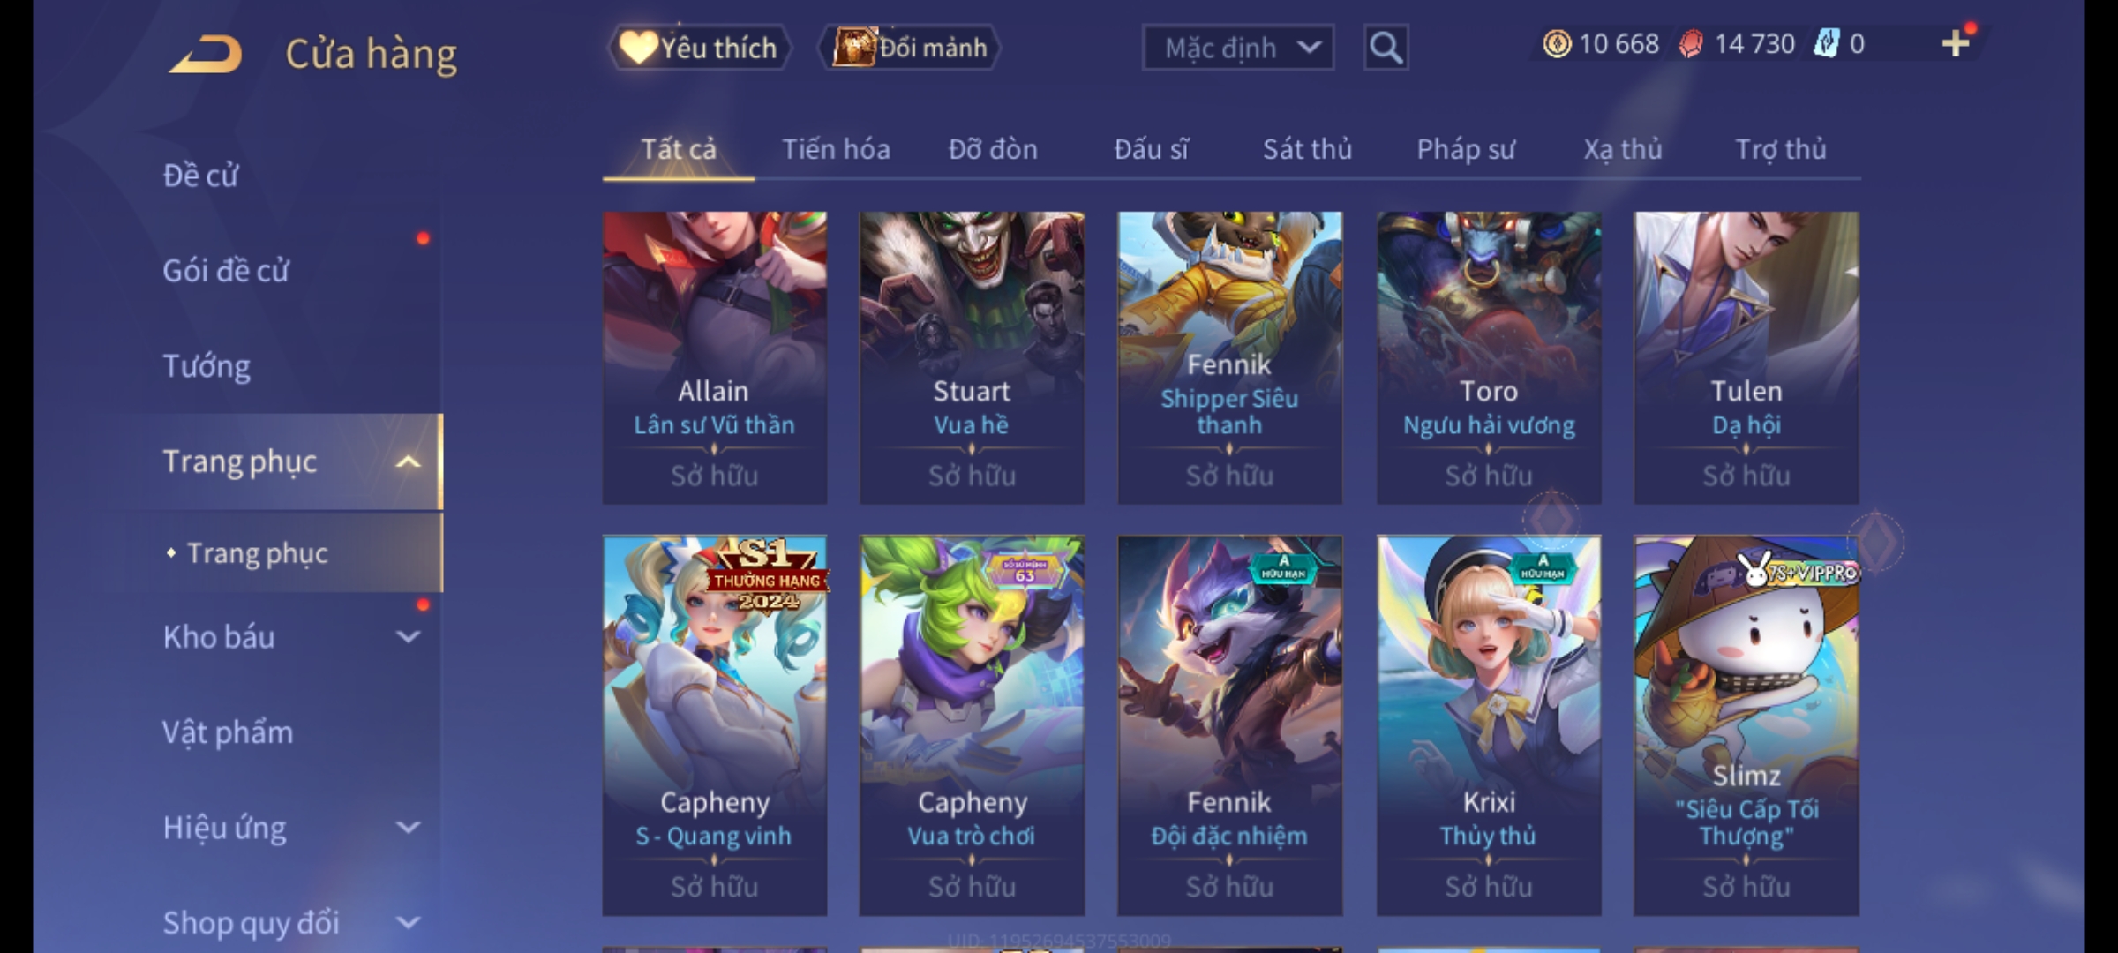
Task: Tap the gold coin balance icon
Action: click(x=1557, y=44)
